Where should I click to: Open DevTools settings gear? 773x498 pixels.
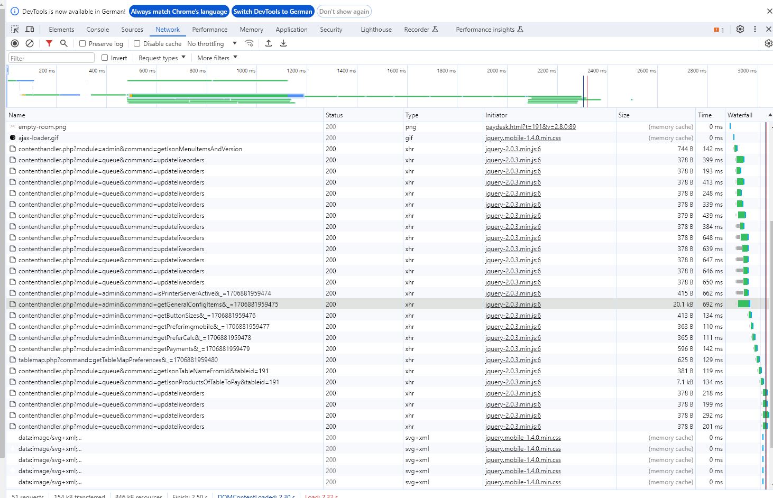[740, 30]
